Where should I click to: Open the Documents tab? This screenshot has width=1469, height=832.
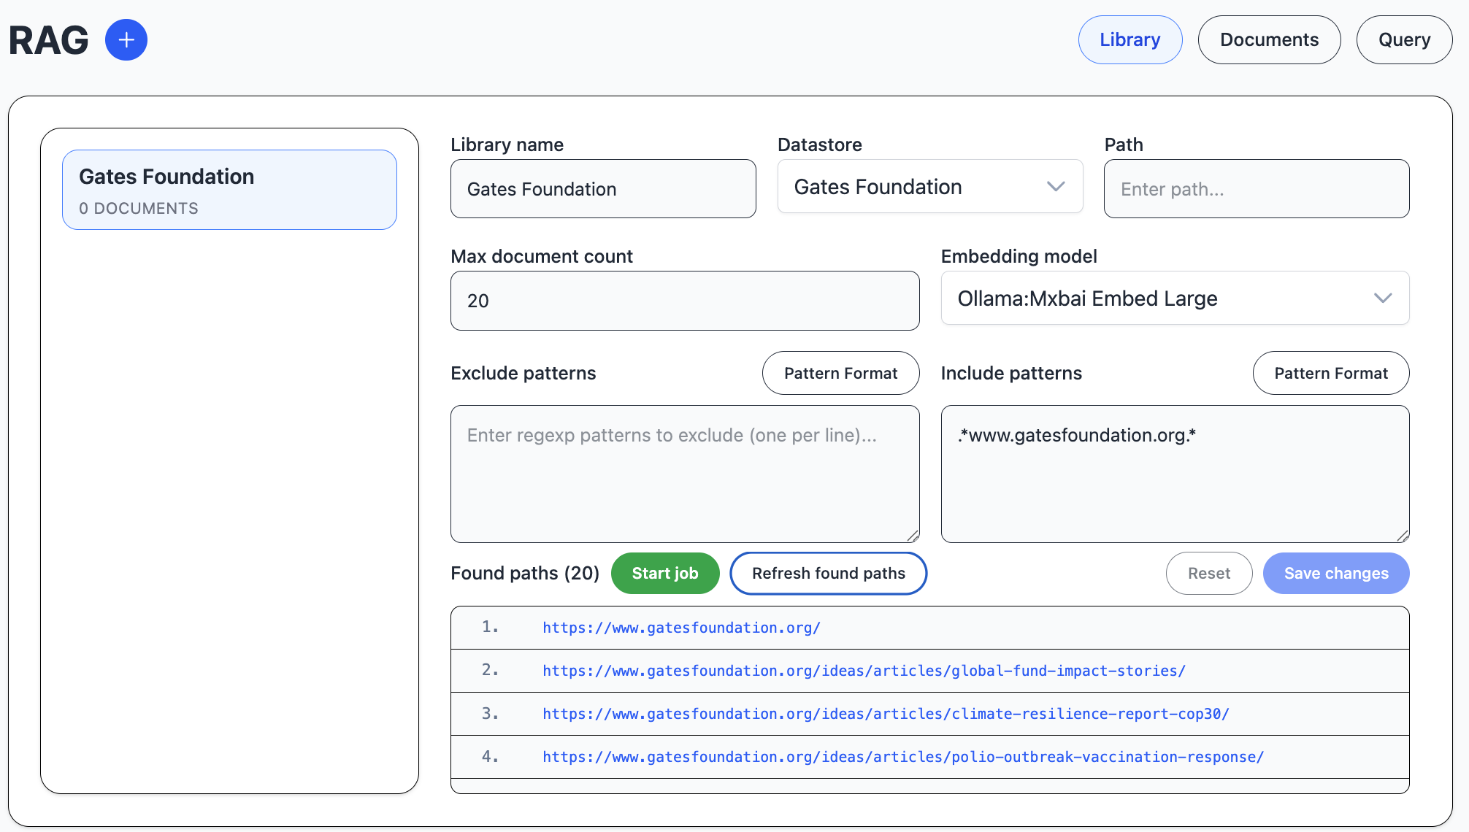point(1269,40)
